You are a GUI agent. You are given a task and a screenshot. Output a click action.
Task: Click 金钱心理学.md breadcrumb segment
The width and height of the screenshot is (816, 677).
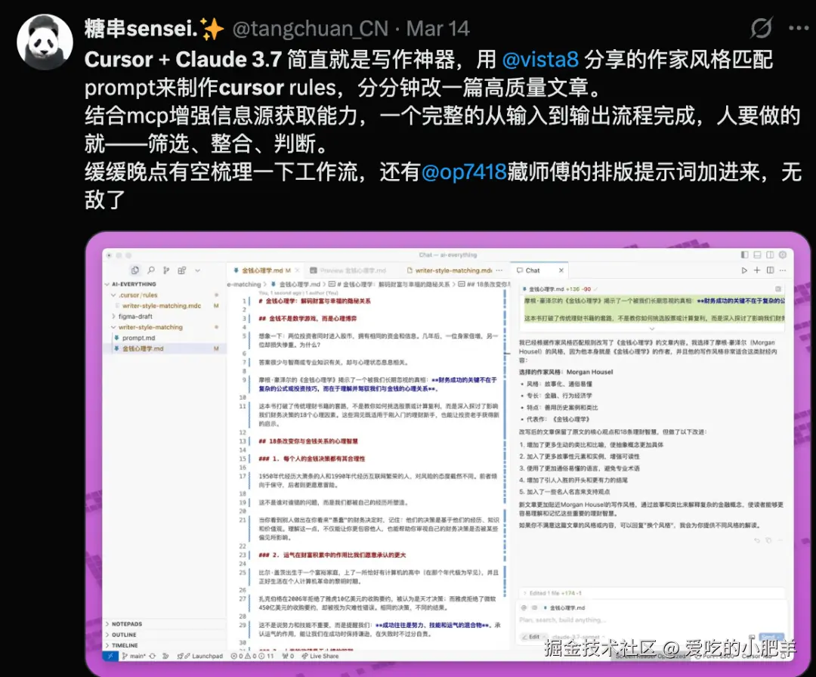(x=295, y=285)
